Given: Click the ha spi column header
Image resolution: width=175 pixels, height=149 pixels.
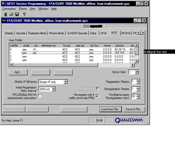Looking at the screenshot, I should [x=68, y=45].
